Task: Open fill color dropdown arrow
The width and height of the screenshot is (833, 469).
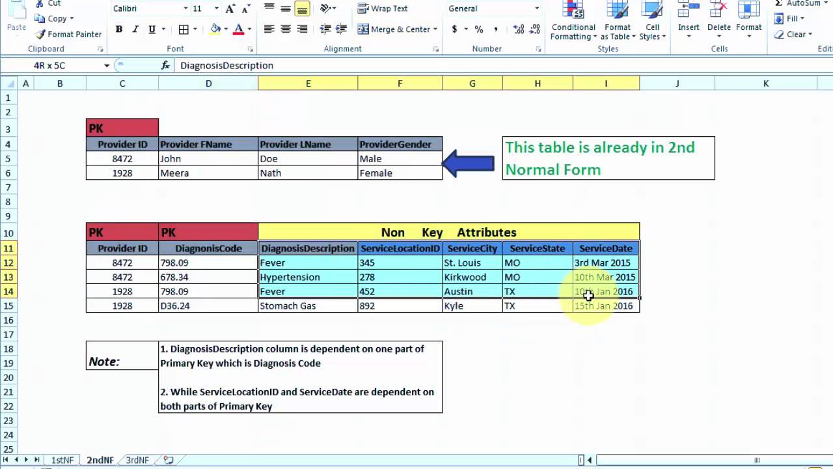Action: coord(225,29)
